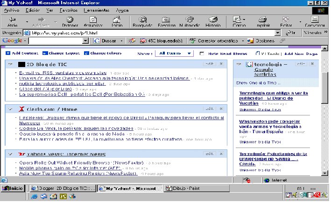331x202 pixels.
Task: Open the Multimedia toolbar icon
Action: (x=190, y=20)
